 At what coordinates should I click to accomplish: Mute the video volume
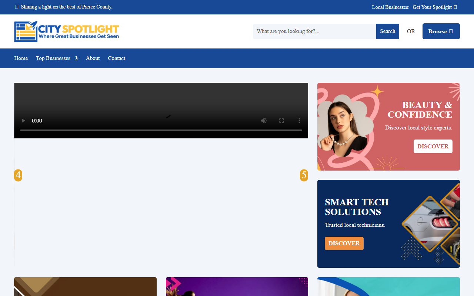[x=264, y=121]
